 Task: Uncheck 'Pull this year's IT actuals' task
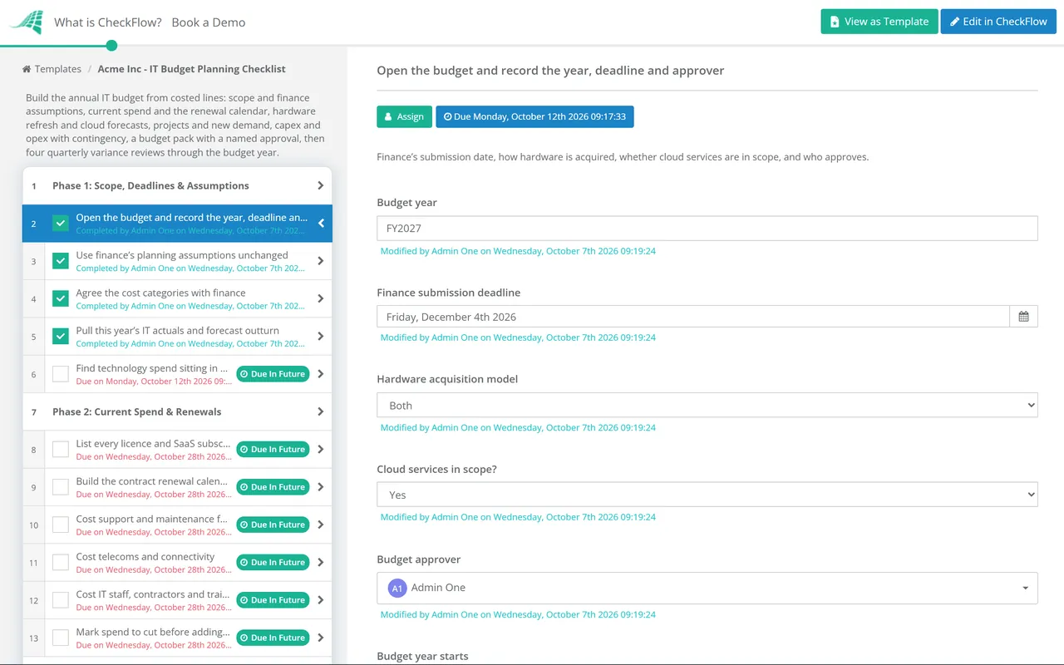point(61,337)
